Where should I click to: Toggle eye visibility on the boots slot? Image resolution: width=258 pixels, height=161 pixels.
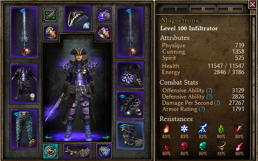[122, 126]
